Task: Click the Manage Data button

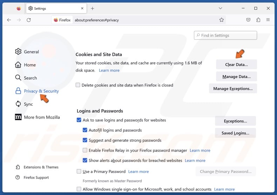Action: point(236,77)
